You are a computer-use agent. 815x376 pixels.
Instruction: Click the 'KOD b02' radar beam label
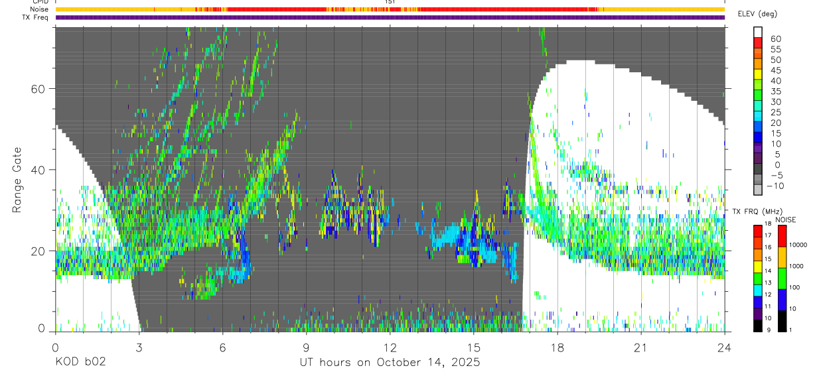tap(80, 363)
